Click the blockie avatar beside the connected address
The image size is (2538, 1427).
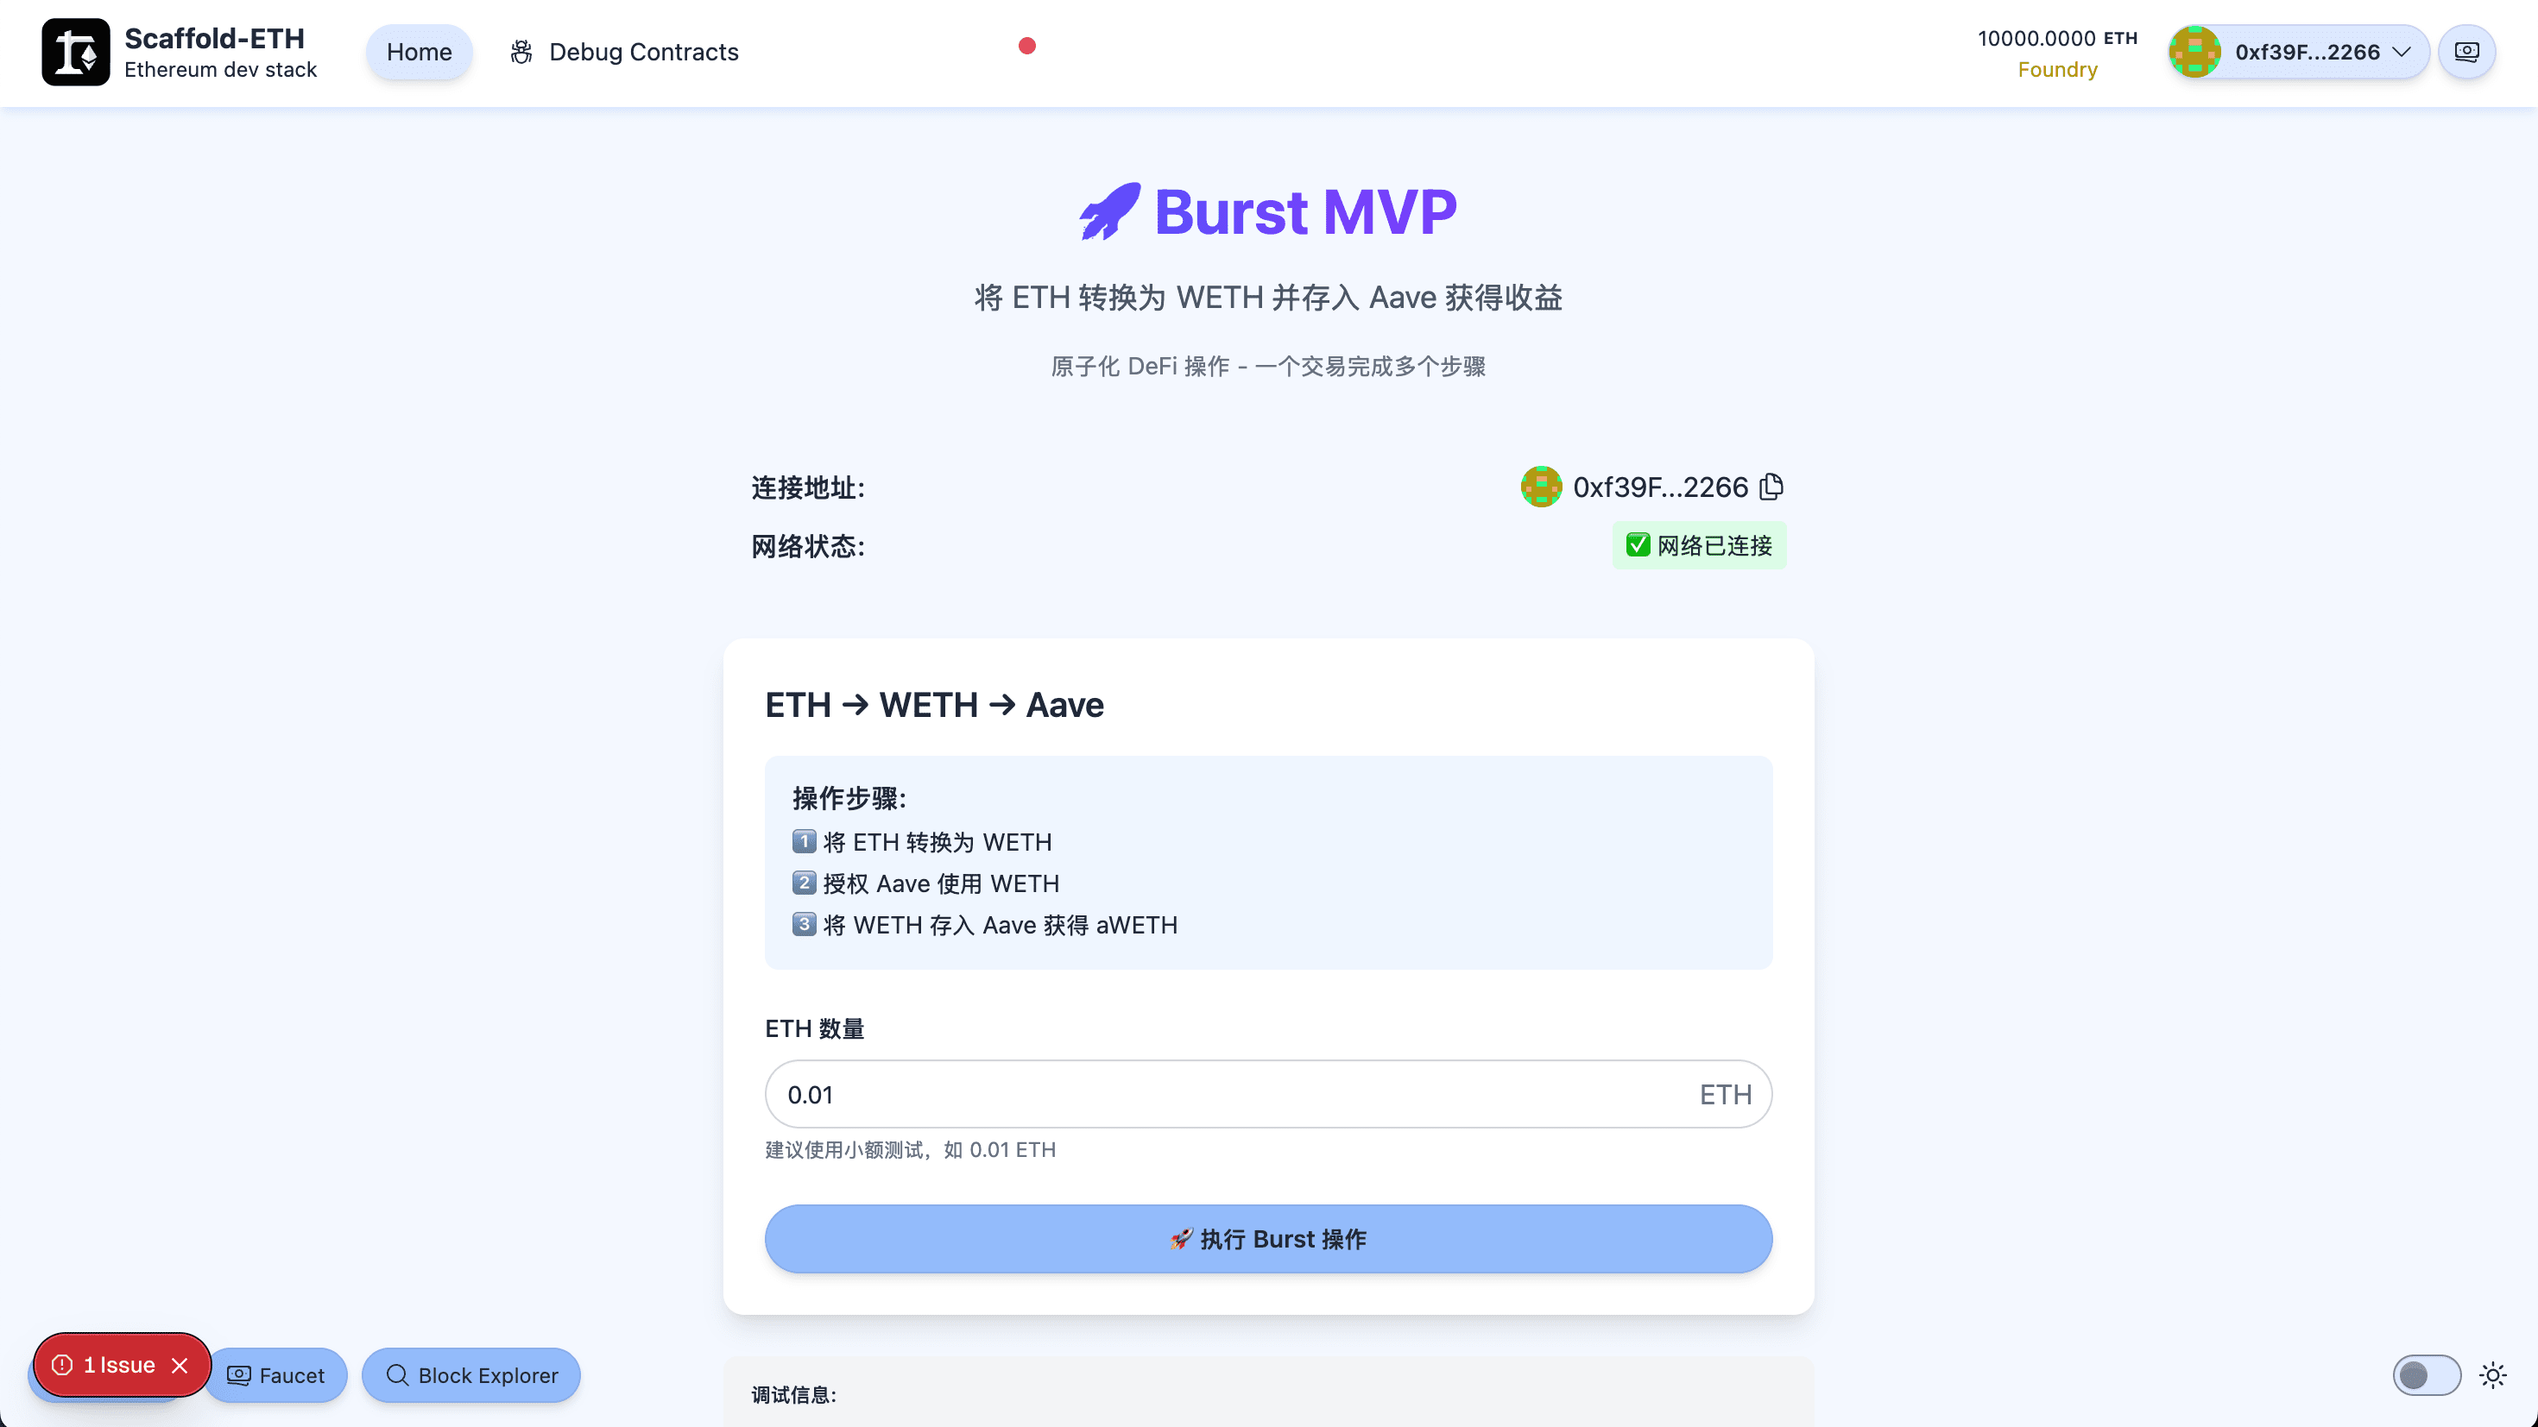coord(1541,487)
